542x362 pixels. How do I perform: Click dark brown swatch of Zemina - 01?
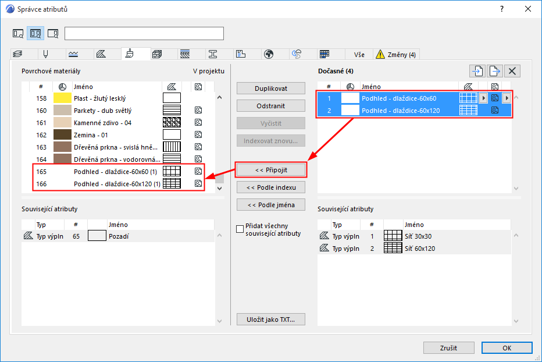point(62,135)
